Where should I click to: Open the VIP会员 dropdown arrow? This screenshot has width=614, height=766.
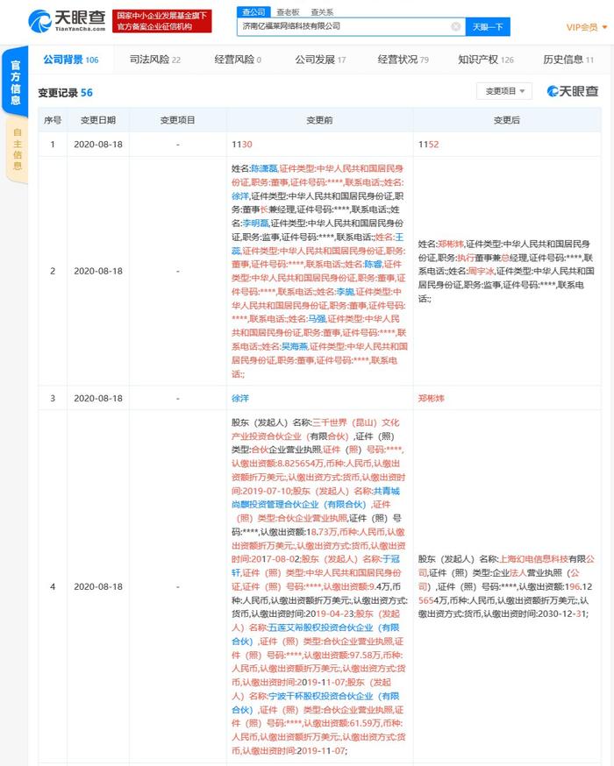[604, 27]
